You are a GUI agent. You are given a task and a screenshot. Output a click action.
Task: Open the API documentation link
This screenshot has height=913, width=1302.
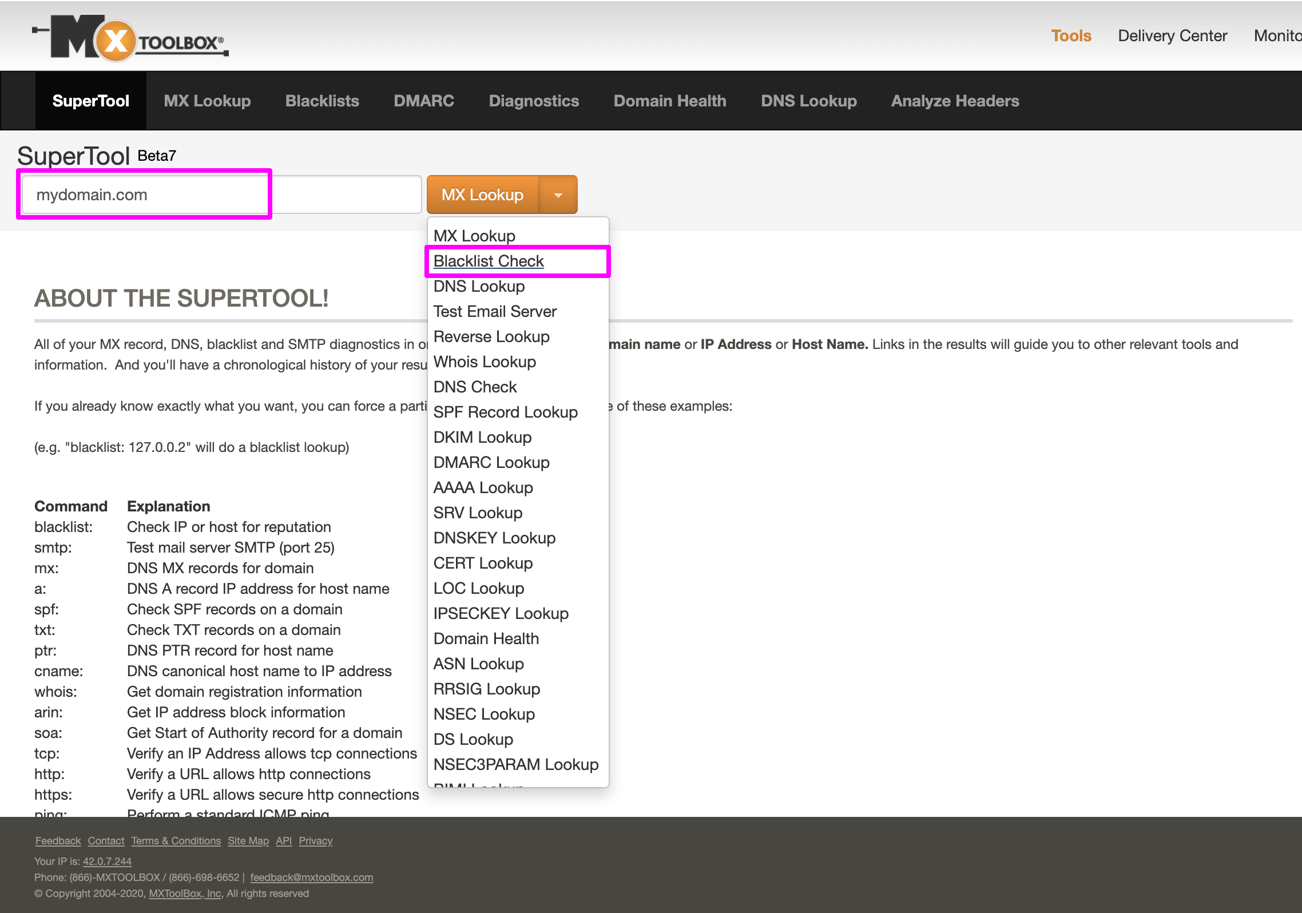tap(283, 840)
